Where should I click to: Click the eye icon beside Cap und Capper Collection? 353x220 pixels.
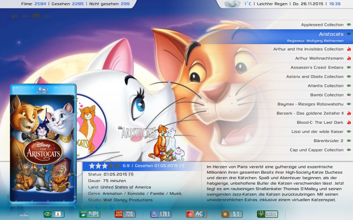click(349, 150)
